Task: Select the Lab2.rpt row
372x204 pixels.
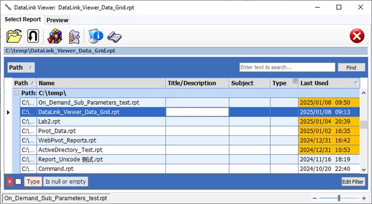Action: pyautogui.click(x=190, y=121)
